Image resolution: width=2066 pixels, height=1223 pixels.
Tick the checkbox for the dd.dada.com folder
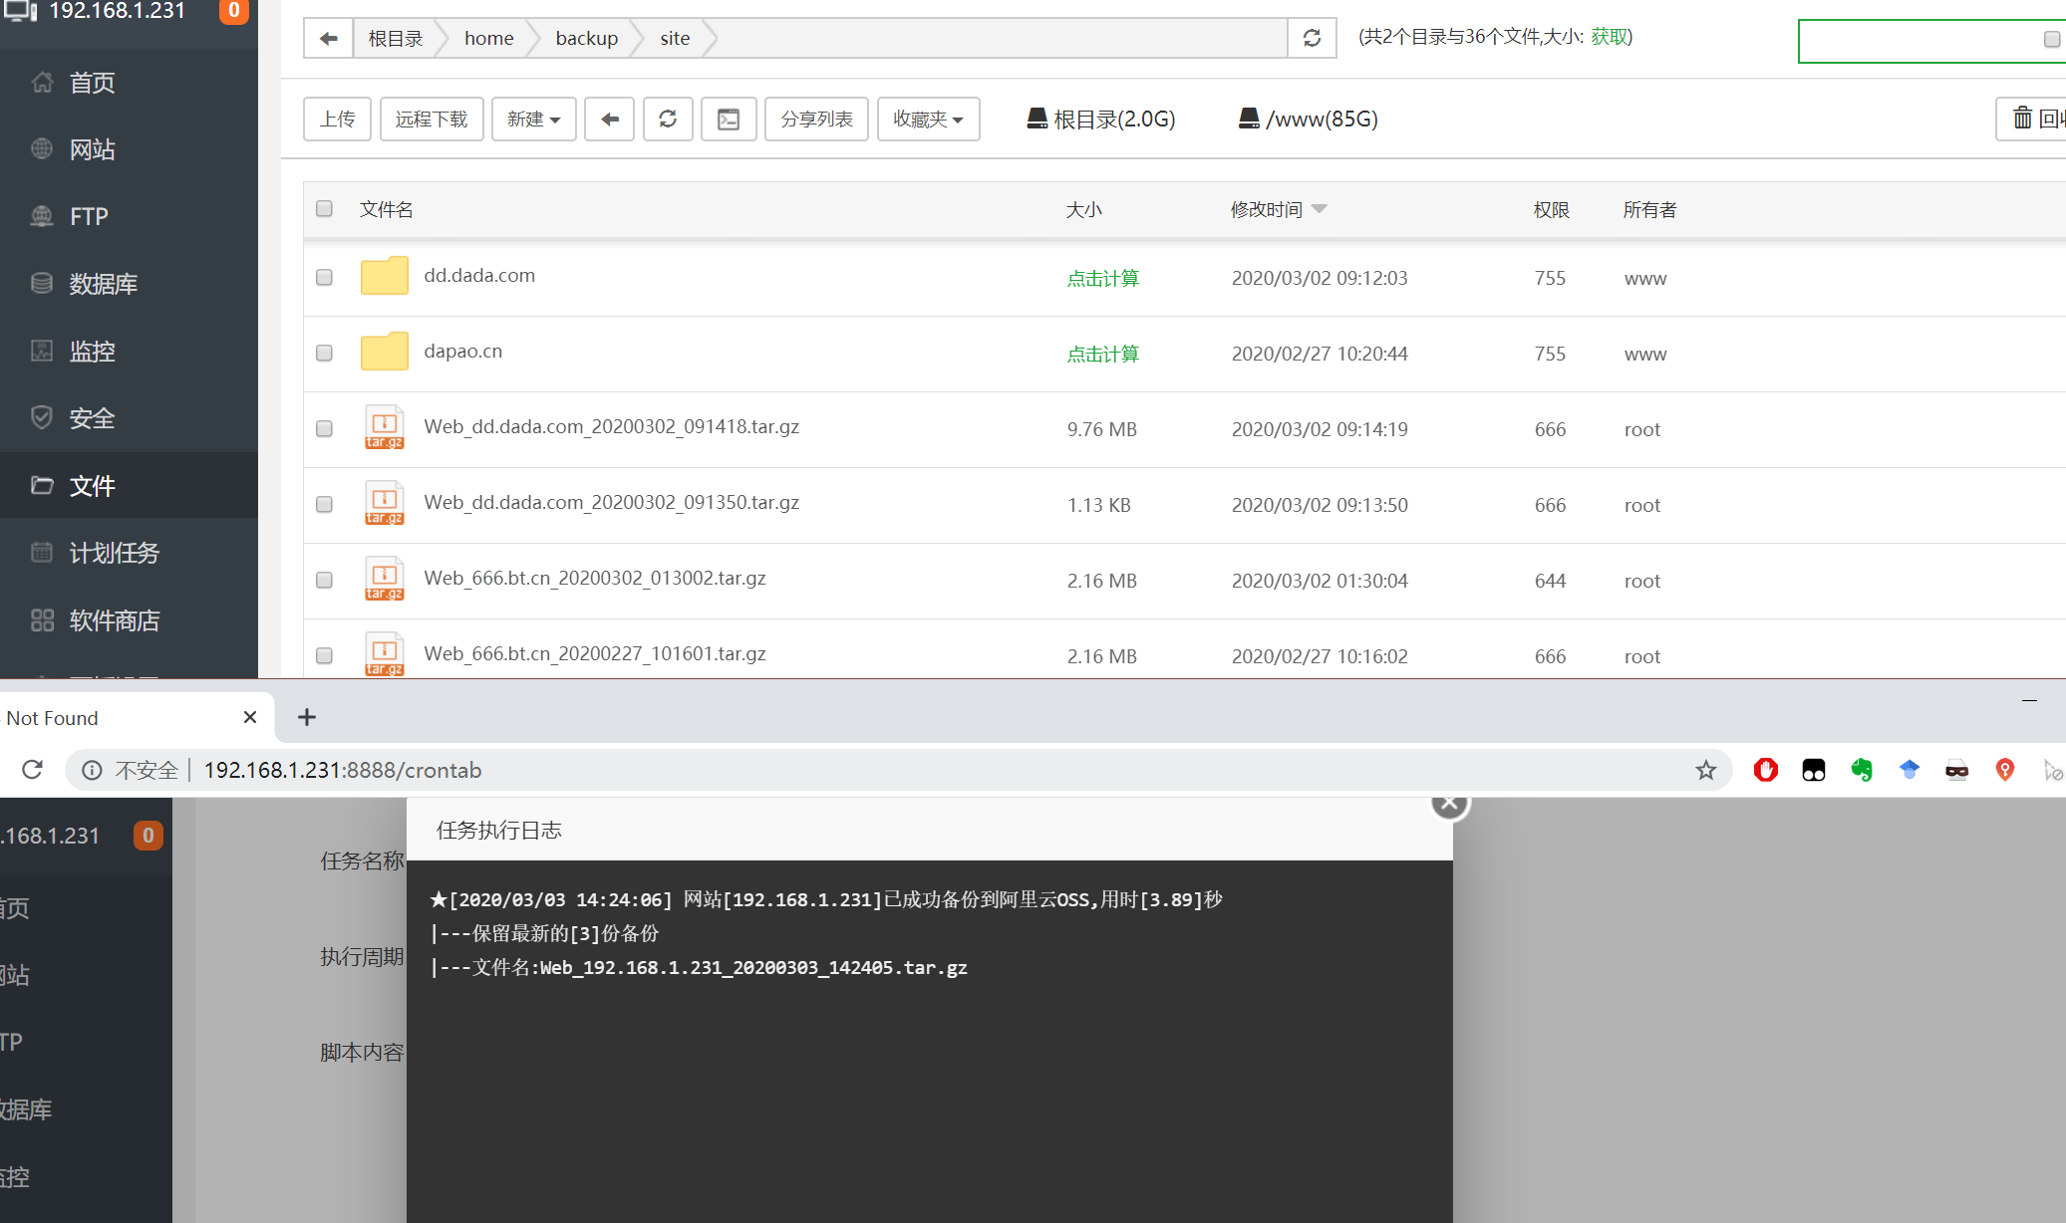[x=324, y=277]
